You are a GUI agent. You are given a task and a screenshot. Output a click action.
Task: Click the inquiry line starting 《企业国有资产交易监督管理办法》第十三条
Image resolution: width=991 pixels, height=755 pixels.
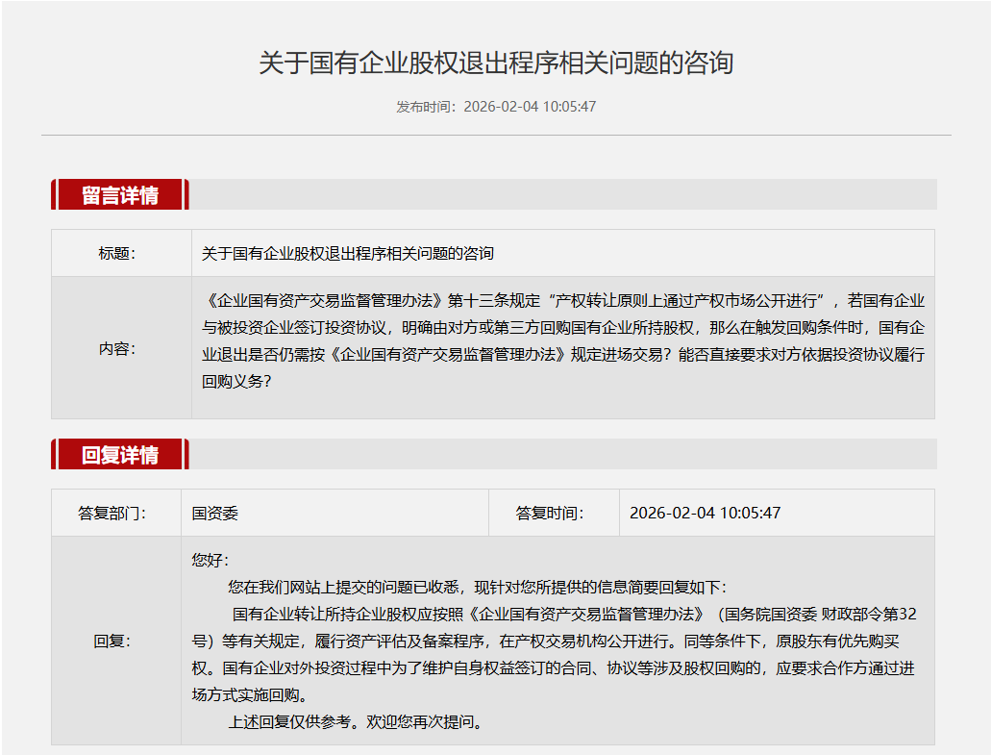tap(562, 301)
